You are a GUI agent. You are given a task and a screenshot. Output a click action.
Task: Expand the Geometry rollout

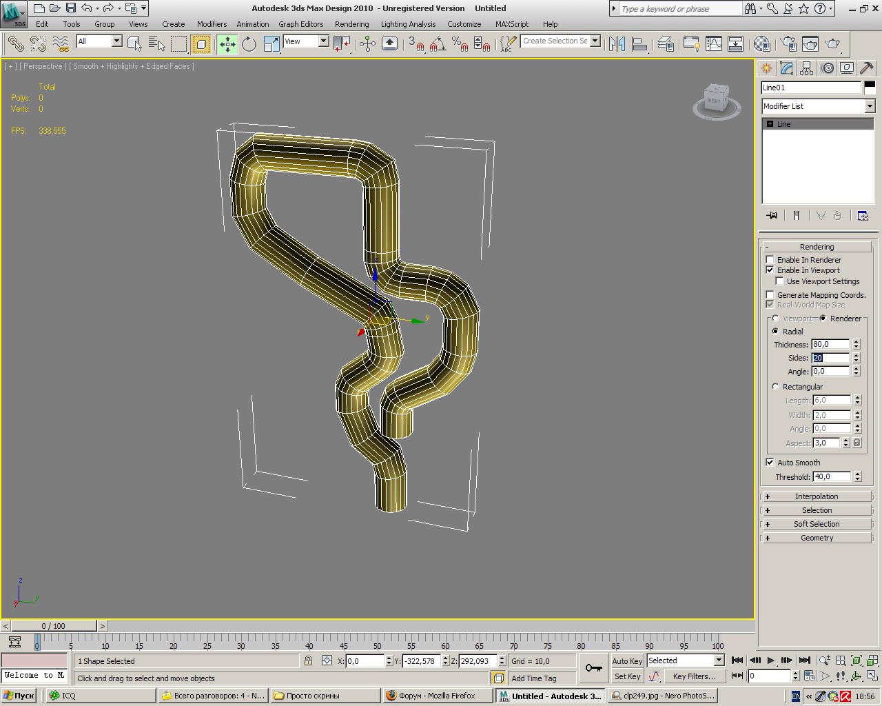click(x=817, y=538)
